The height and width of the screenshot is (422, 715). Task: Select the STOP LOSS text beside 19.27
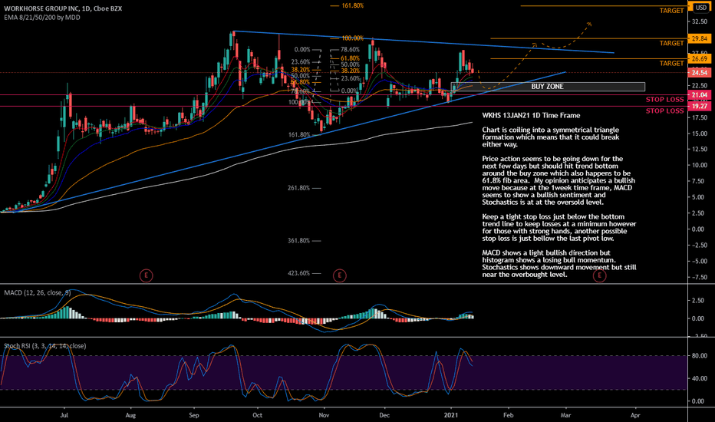665,110
